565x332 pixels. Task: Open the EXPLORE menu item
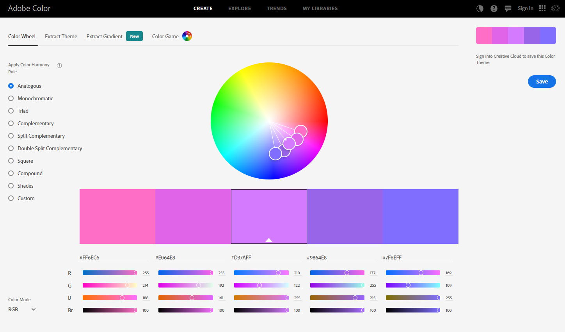point(240,8)
